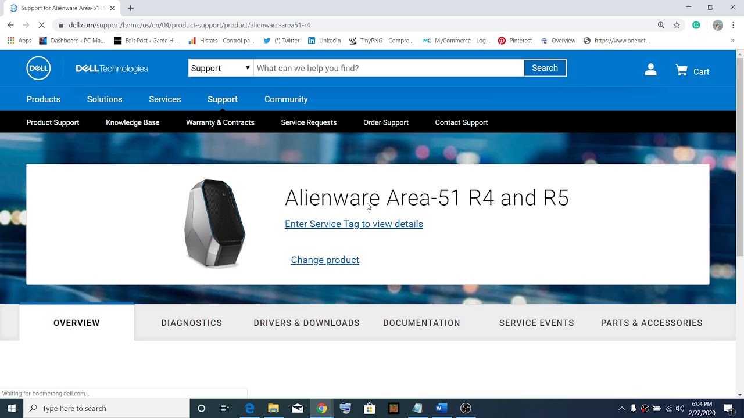Open Chrome profile avatar
This screenshot has height=418, width=744.
[x=718, y=25]
